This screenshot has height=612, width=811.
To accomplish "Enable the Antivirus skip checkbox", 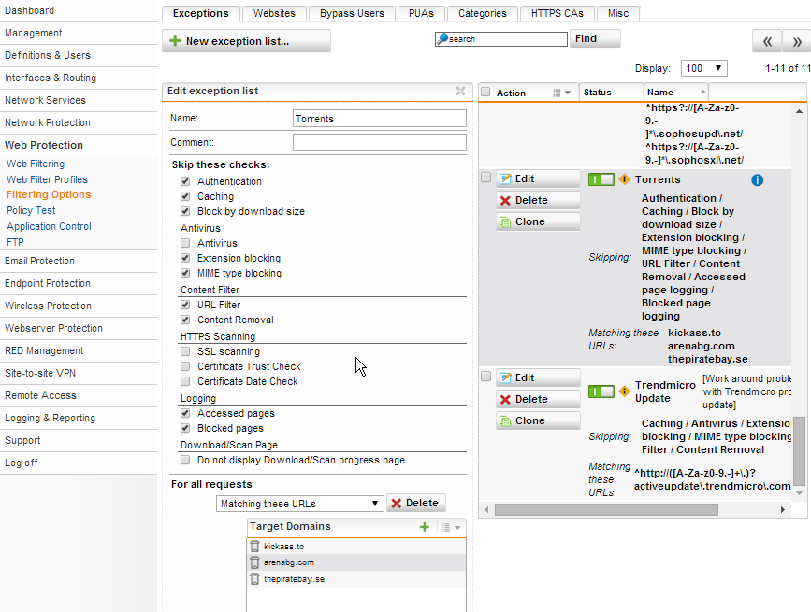I will pyautogui.click(x=185, y=243).
